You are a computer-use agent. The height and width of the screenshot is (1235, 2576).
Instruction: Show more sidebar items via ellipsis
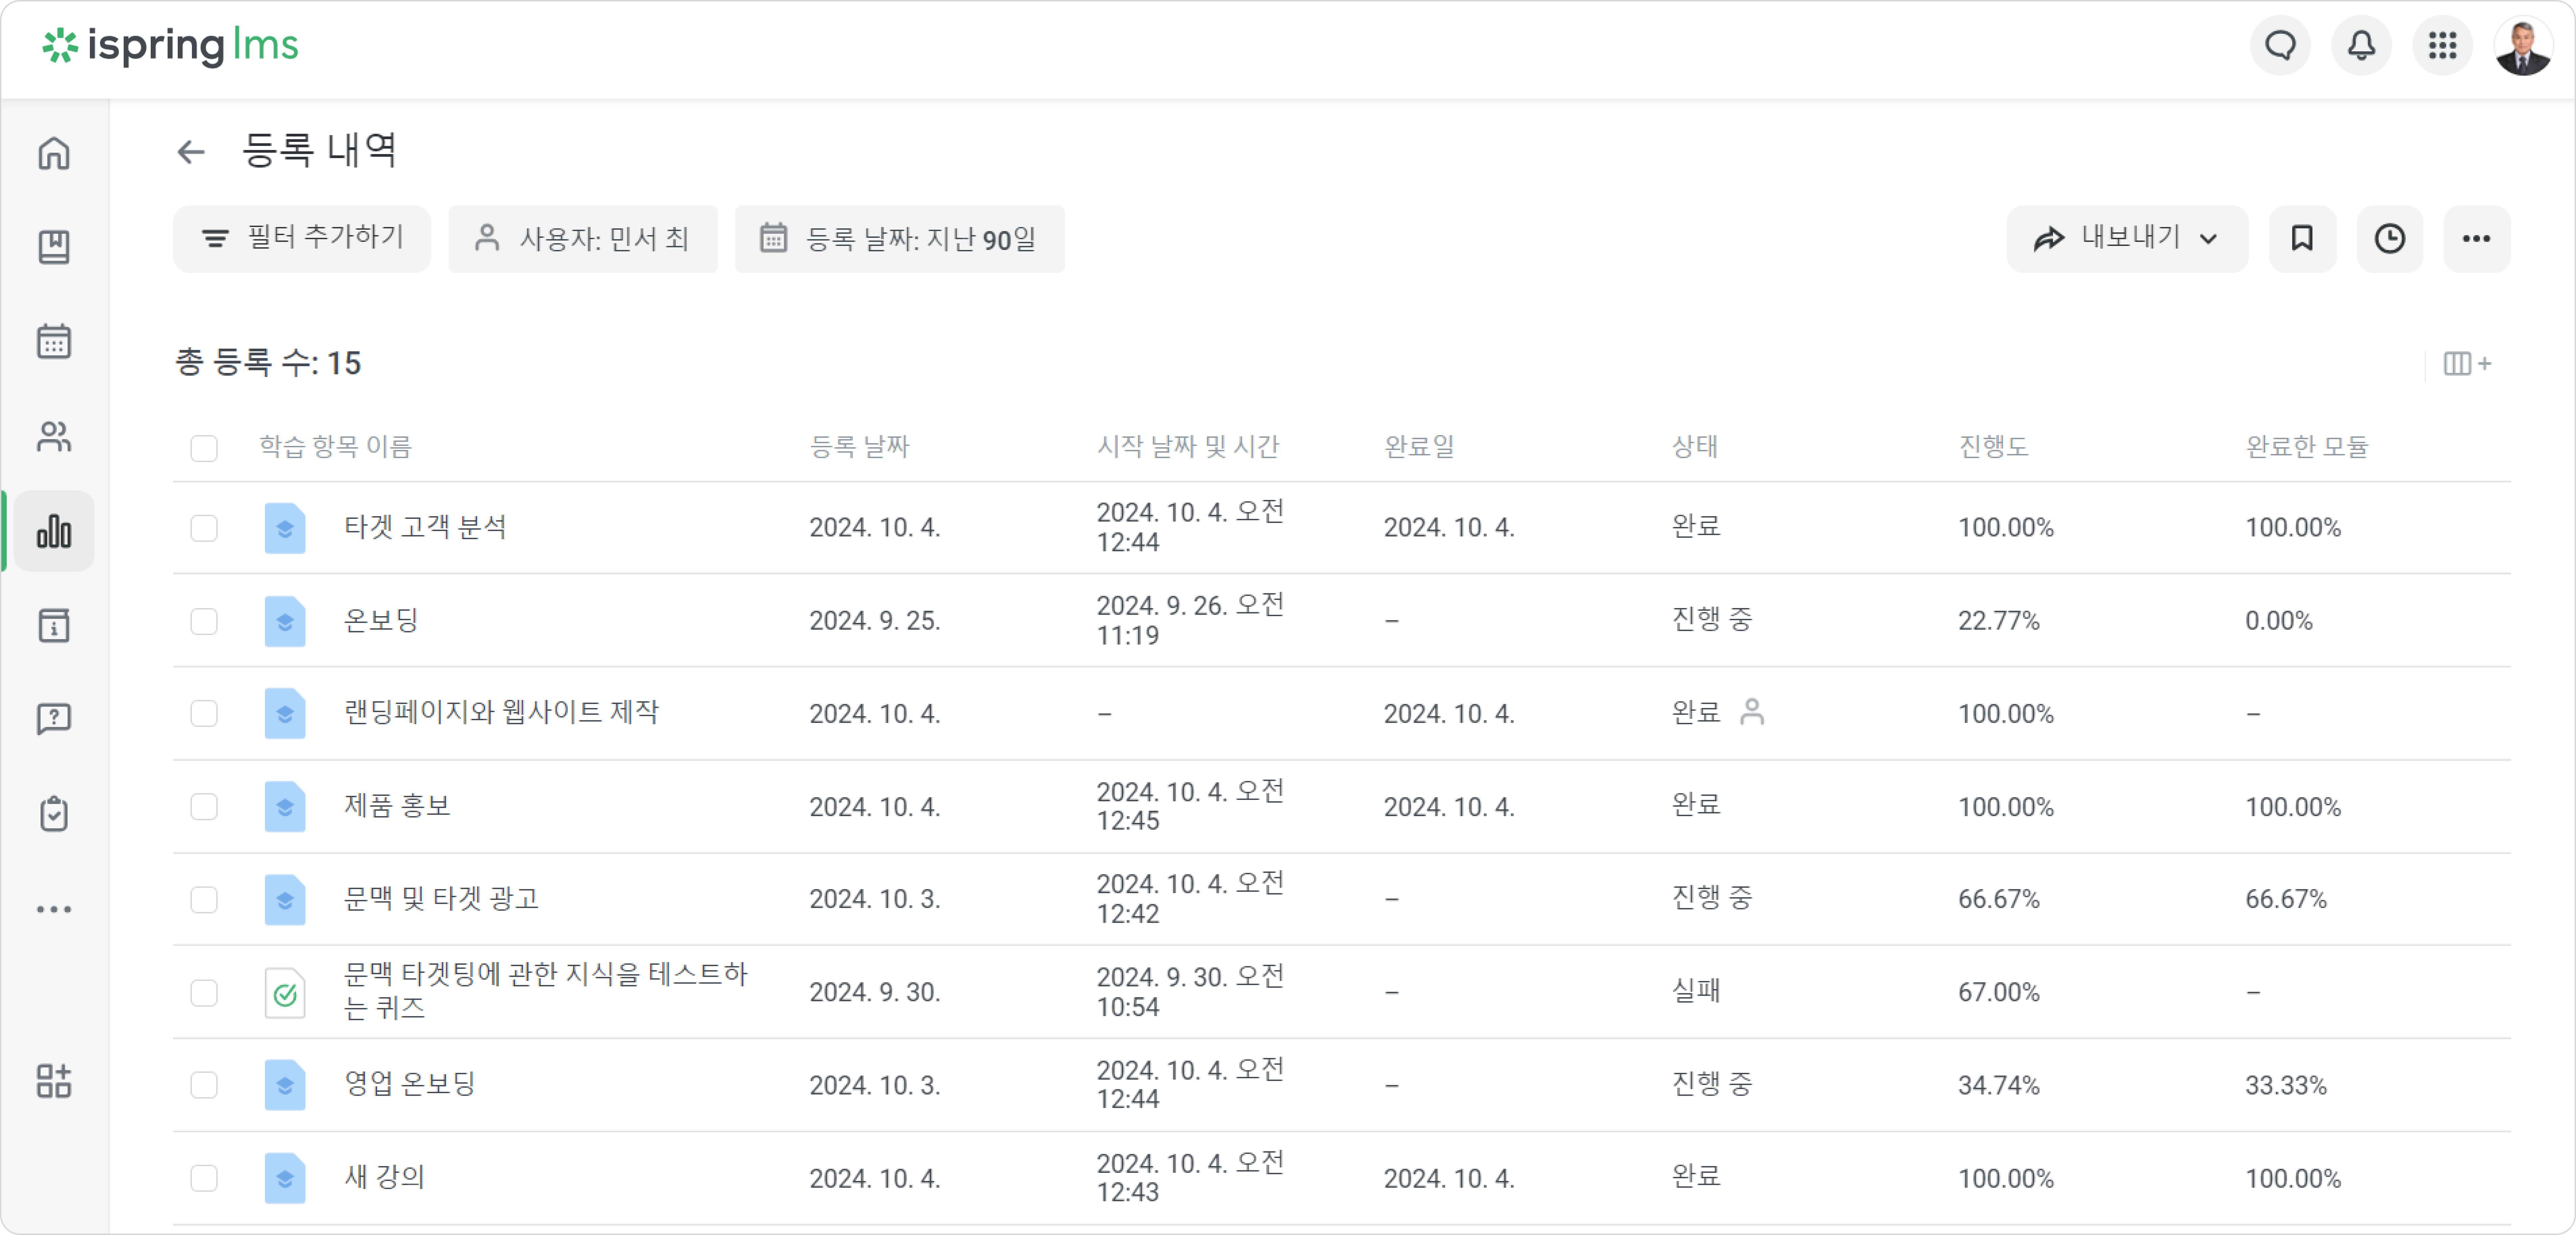54,909
